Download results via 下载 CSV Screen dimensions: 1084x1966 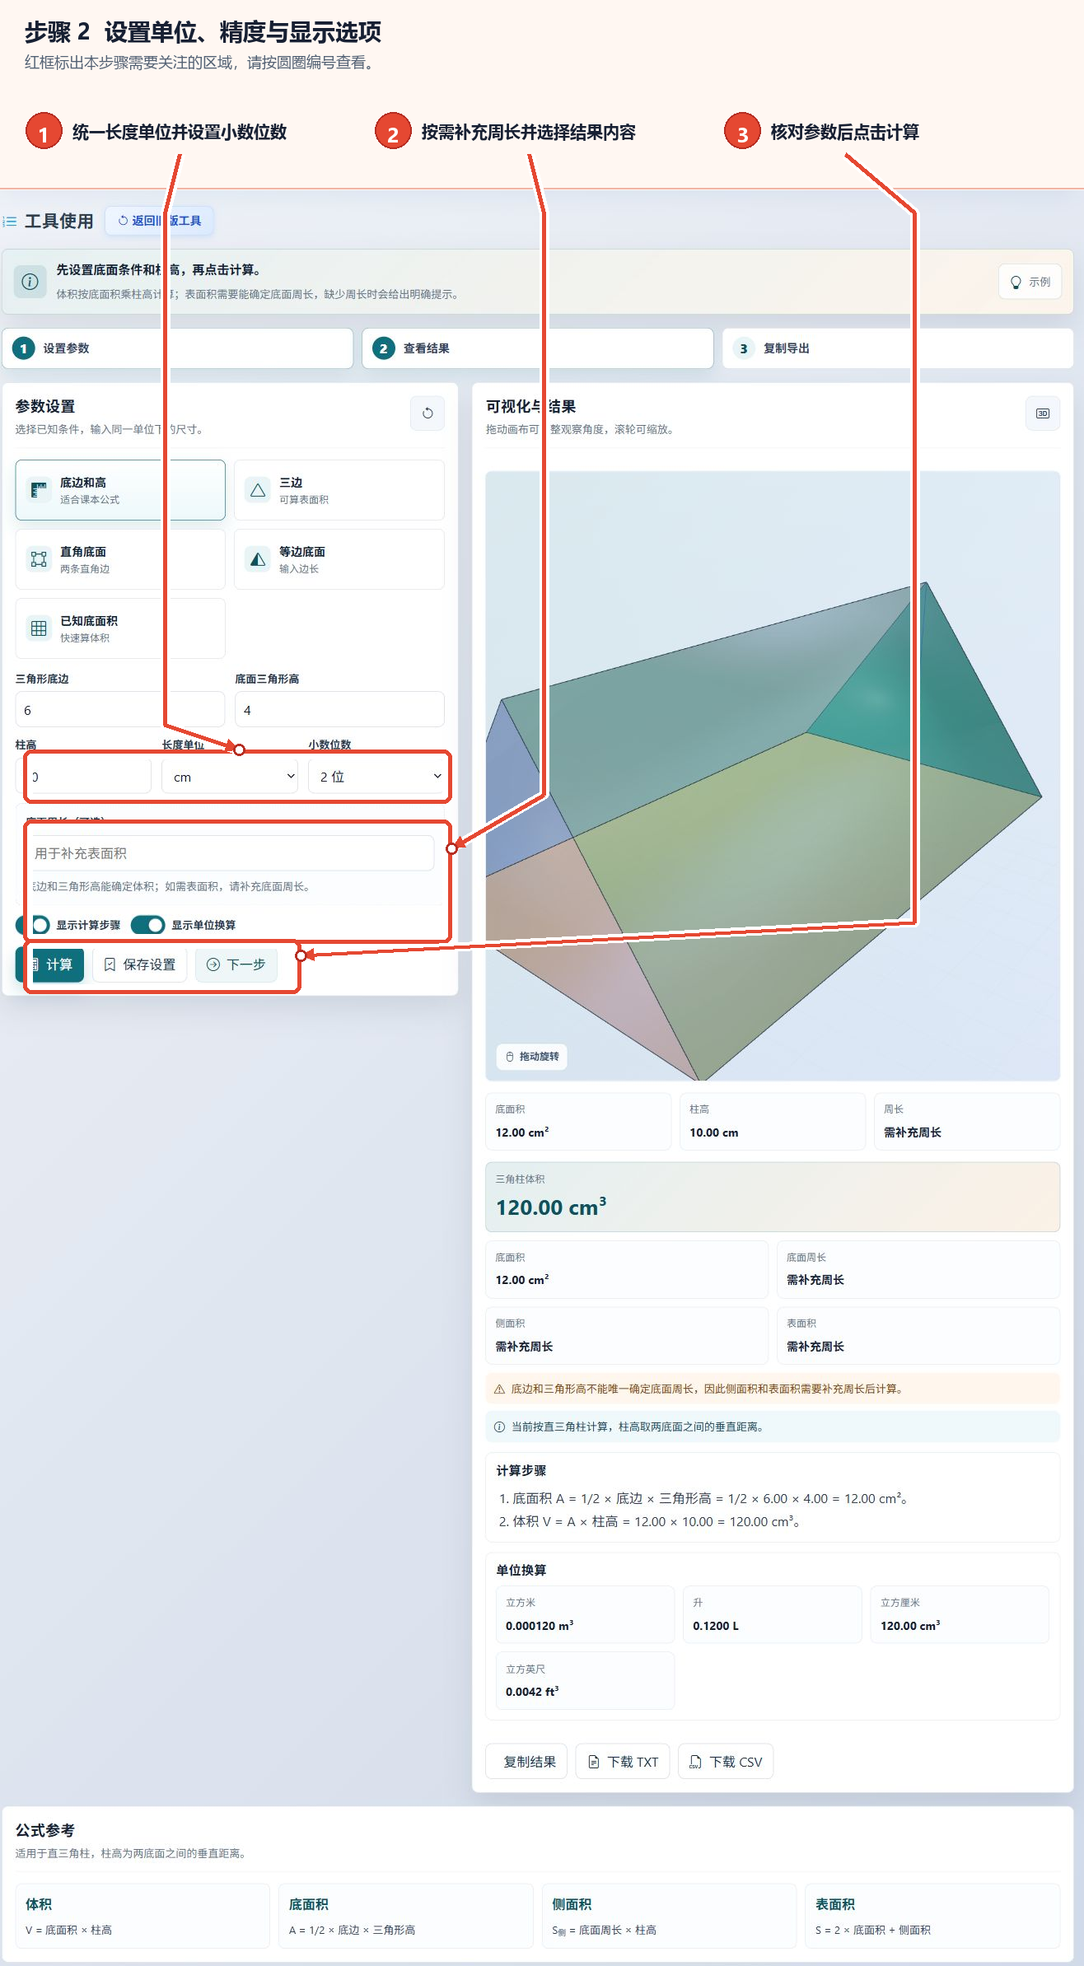(726, 1762)
